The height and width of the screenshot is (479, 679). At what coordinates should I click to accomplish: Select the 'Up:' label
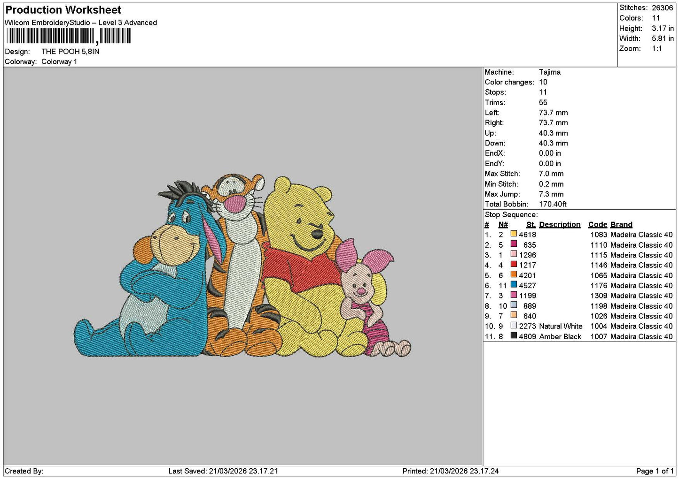click(x=490, y=133)
